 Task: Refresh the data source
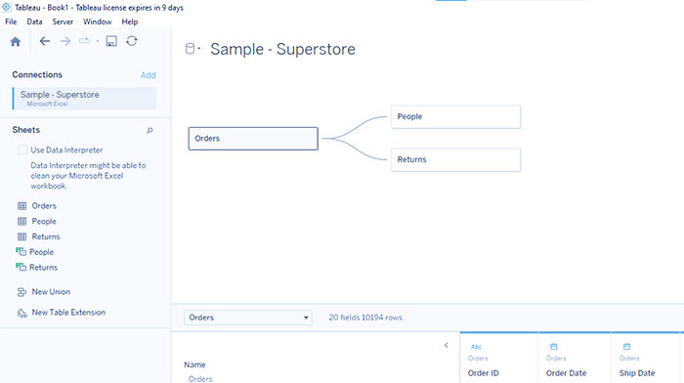tap(132, 41)
